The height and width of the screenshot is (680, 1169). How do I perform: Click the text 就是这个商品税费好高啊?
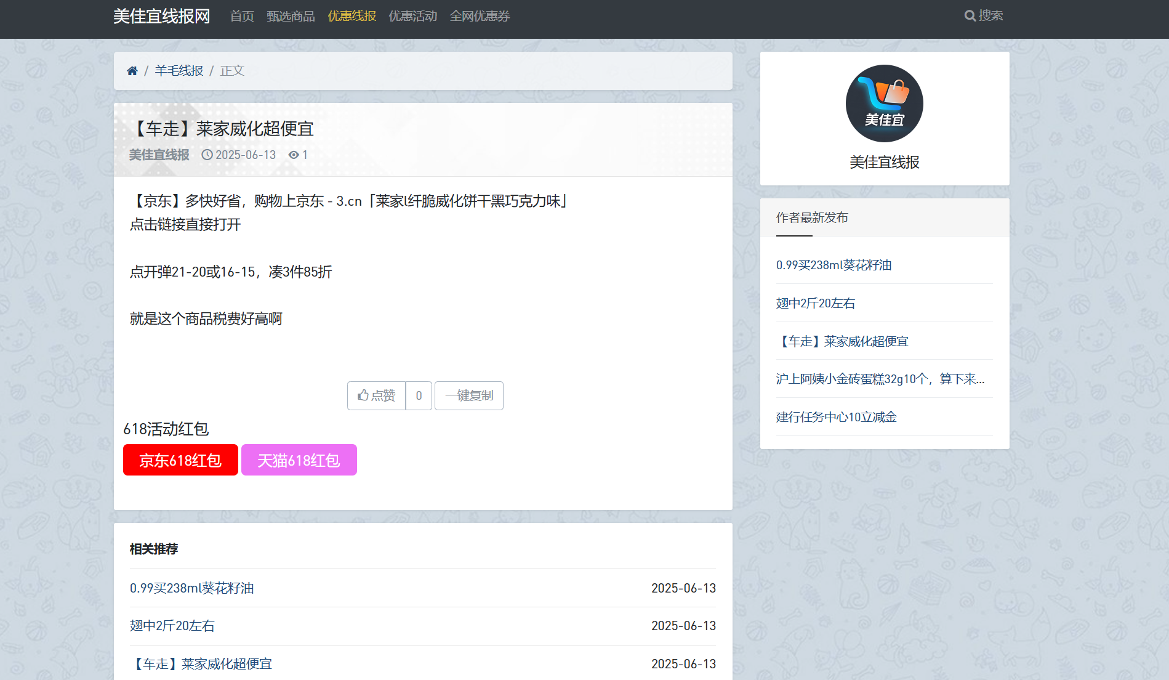(206, 319)
